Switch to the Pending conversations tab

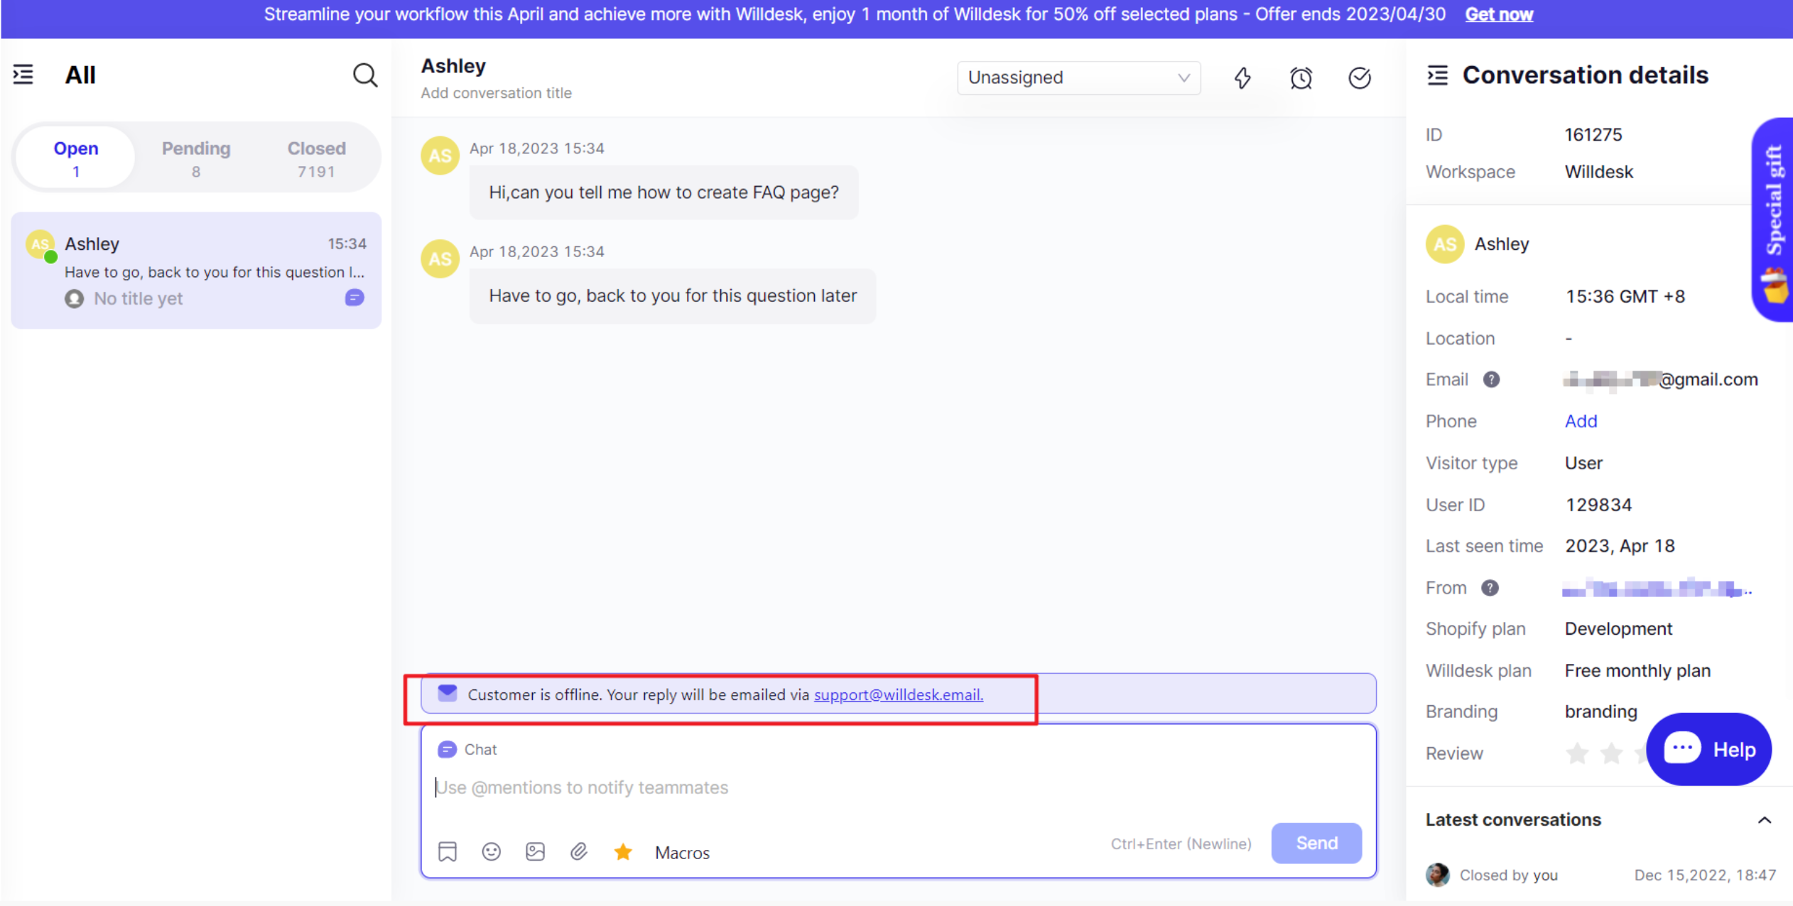(x=196, y=158)
